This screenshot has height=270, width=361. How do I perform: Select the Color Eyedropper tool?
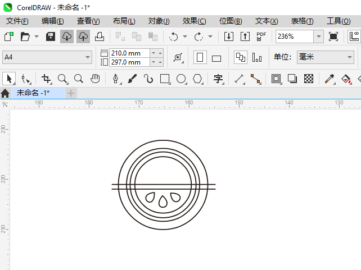(330, 79)
